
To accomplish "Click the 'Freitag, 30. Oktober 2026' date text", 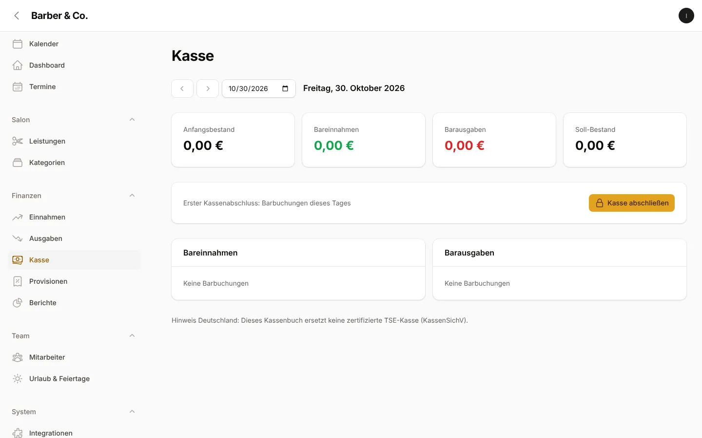I will [354, 88].
